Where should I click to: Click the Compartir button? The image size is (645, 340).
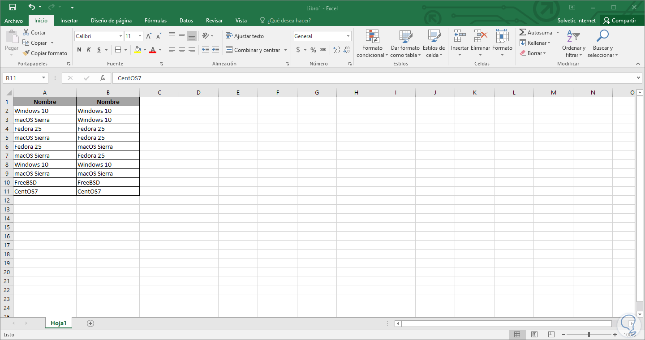click(620, 21)
